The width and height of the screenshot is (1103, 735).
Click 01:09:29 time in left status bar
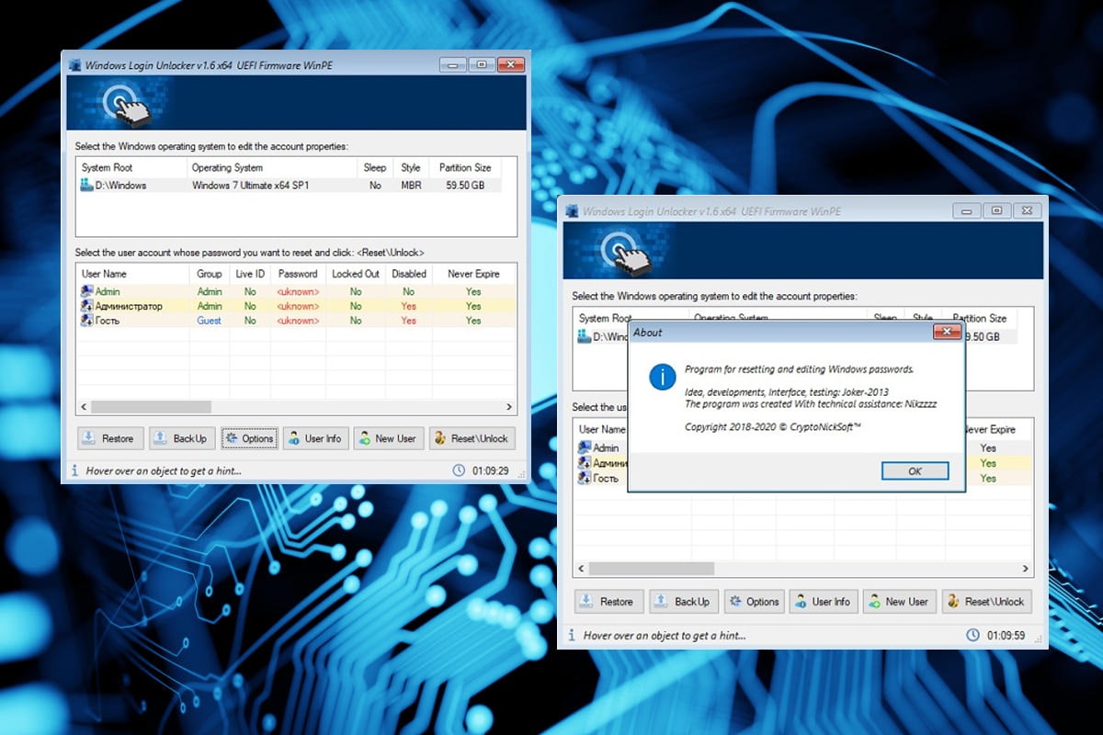click(492, 470)
